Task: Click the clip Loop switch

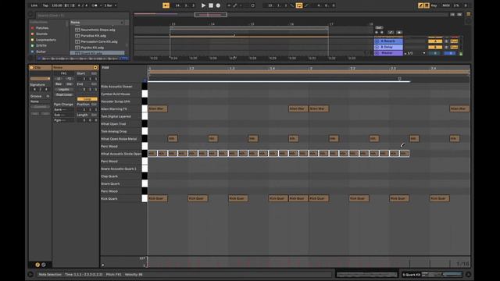Action: (x=87, y=99)
